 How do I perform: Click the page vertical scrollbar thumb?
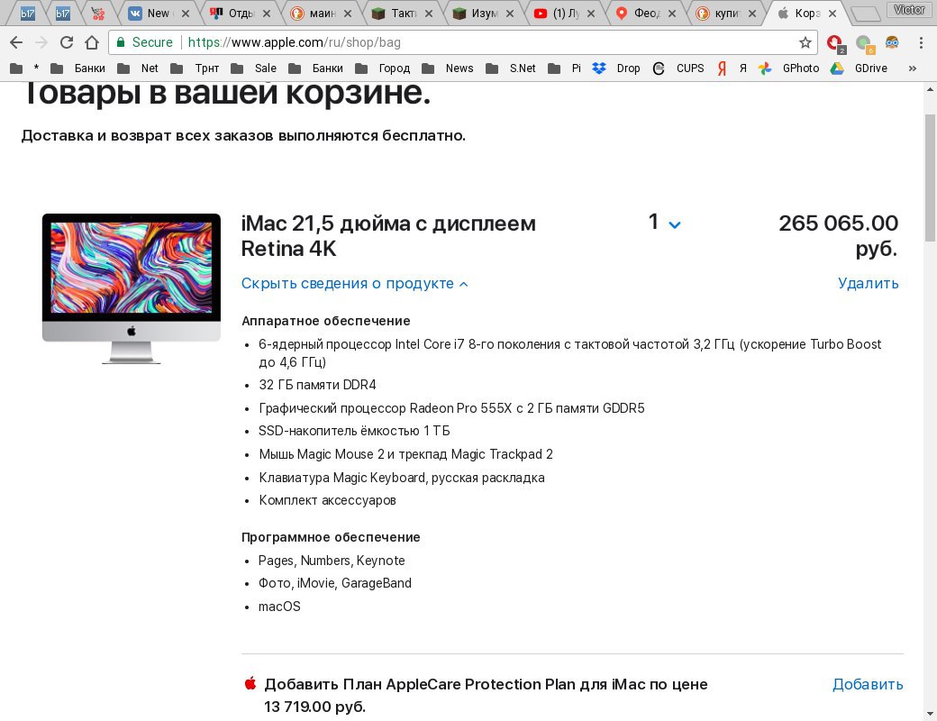pos(930,178)
